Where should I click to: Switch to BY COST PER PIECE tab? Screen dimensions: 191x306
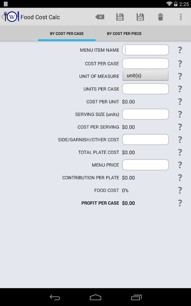pos(124,34)
